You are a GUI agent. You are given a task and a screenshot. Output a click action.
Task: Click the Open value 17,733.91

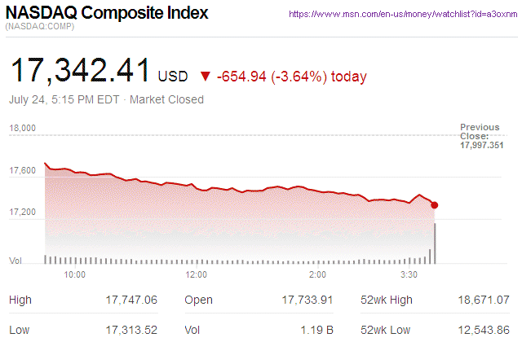(306, 300)
